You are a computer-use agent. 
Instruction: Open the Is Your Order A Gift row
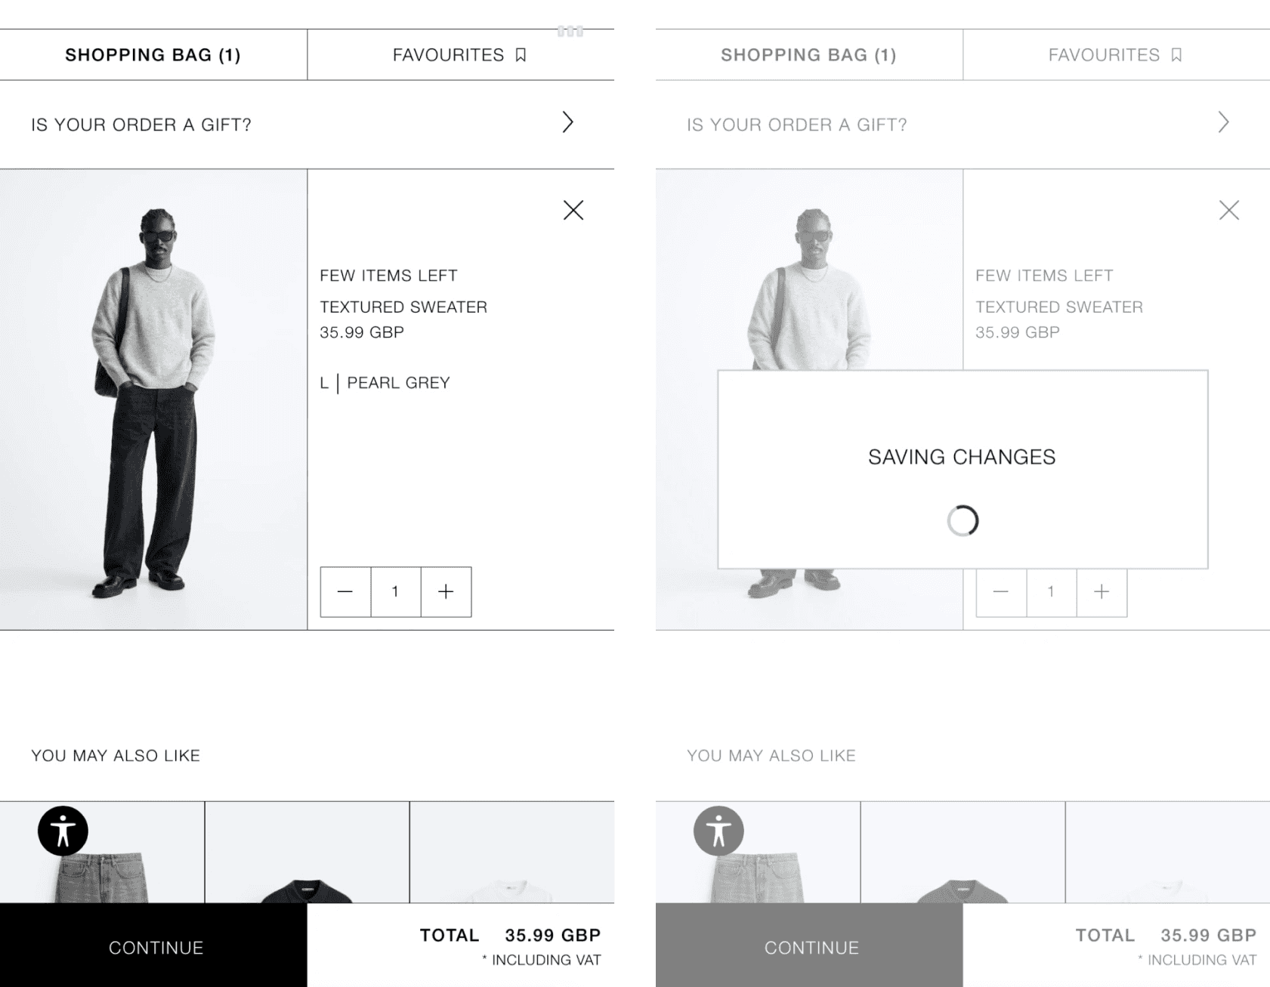pos(307,124)
